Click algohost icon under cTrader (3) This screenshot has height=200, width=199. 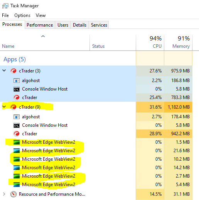click(17, 81)
